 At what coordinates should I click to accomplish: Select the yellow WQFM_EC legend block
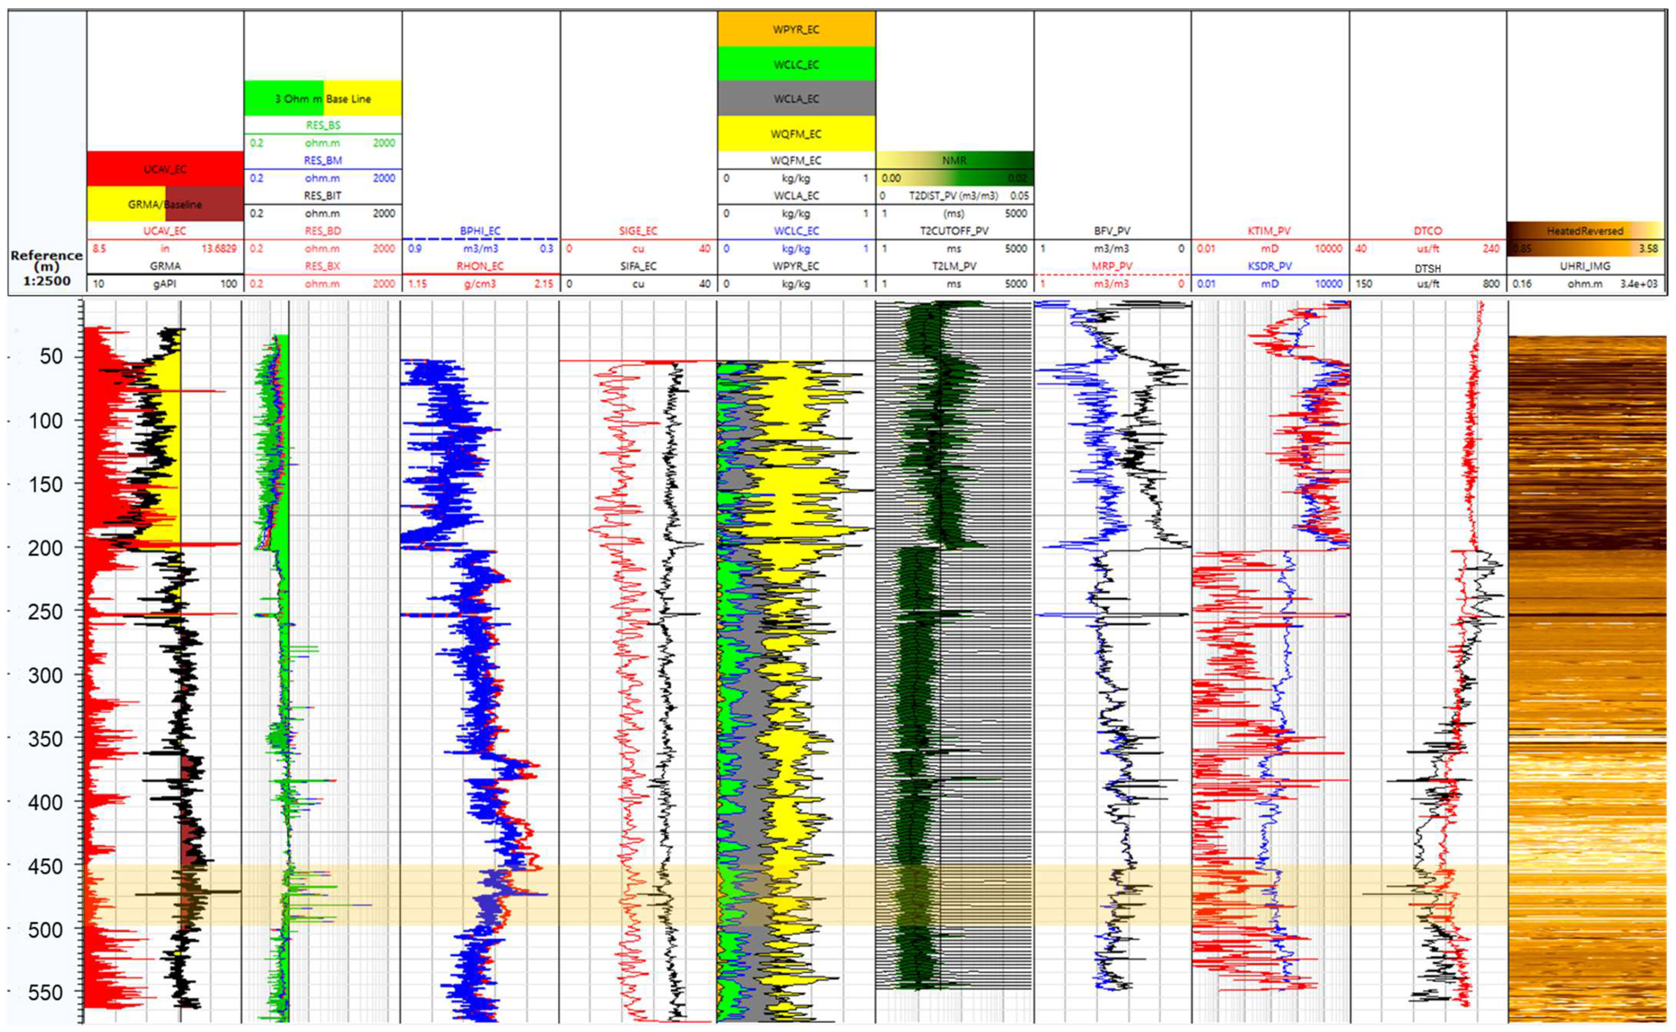click(x=796, y=134)
